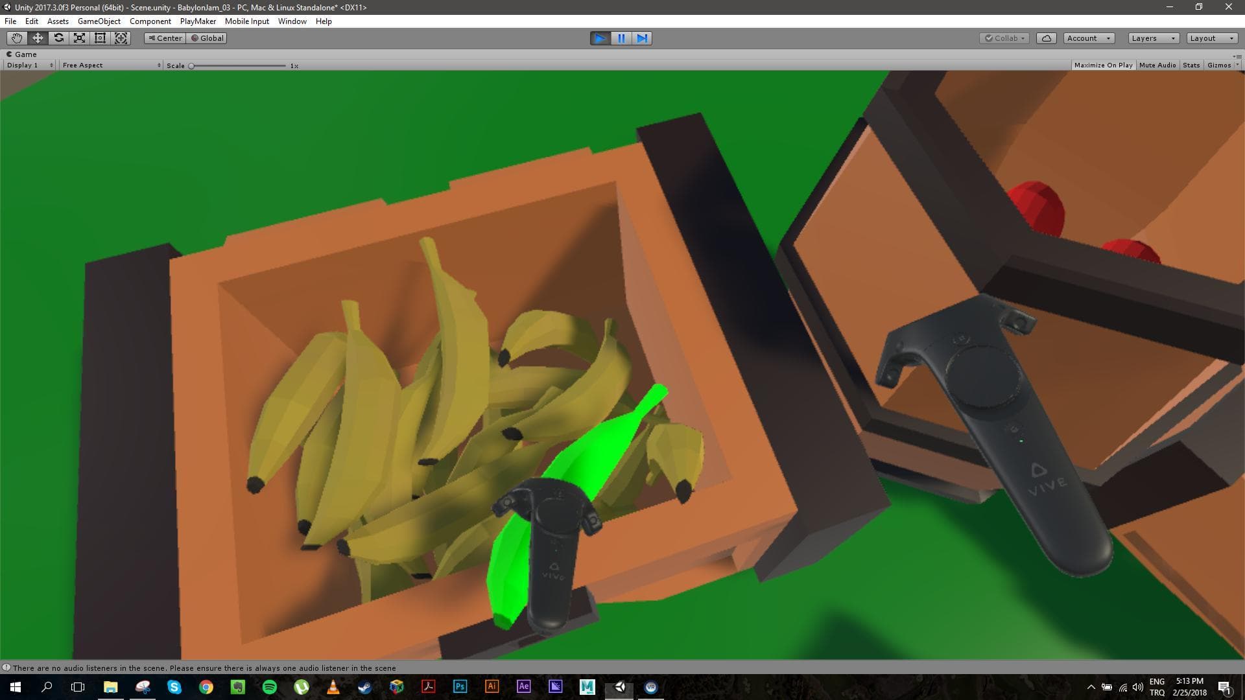
Task: Select the Rotate tool
Action: click(58, 38)
